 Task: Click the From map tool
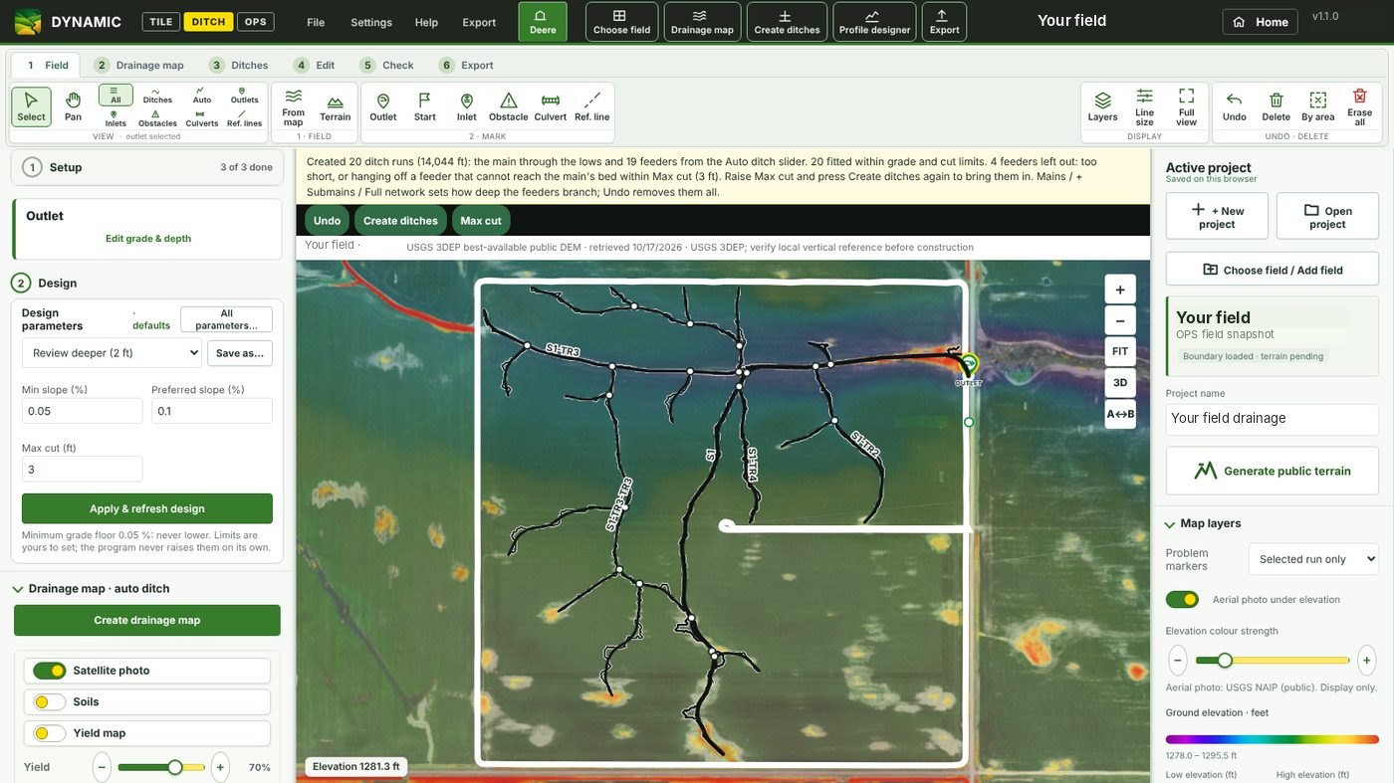point(293,106)
